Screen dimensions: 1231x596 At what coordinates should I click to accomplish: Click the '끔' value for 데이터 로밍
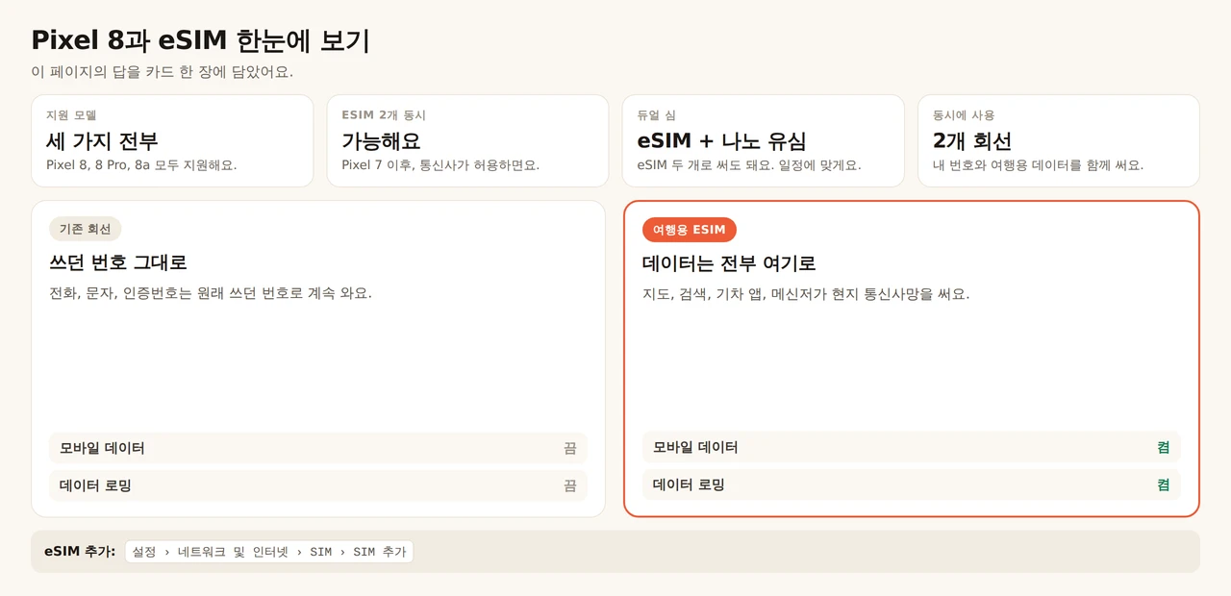pyautogui.click(x=570, y=485)
